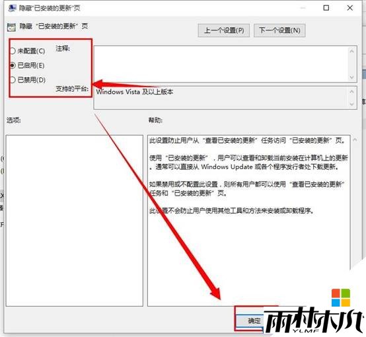The image size is (366, 337).
Task: Click inside the 注释 comment text box
Action: pyautogui.click(x=221, y=64)
